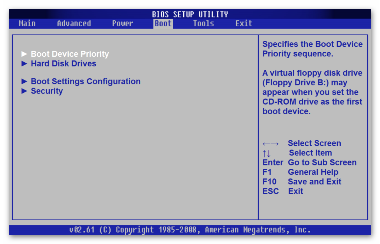
Task: Click the American Megatrends copyright footer
Action: pos(190,230)
